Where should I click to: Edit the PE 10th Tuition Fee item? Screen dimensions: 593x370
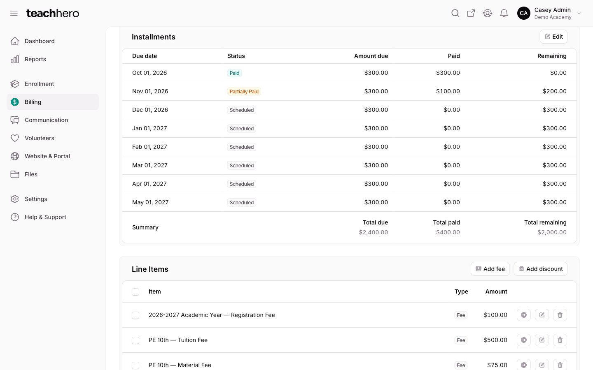click(x=542, y=340)
